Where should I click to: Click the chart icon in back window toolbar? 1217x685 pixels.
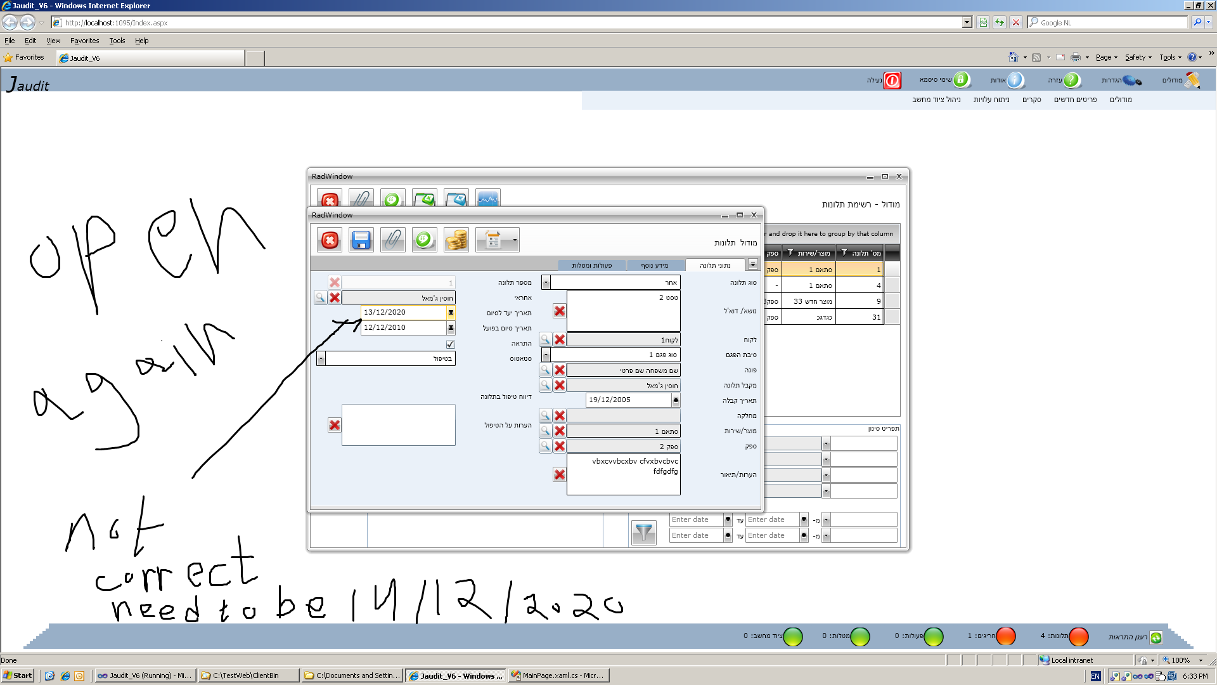488,199
